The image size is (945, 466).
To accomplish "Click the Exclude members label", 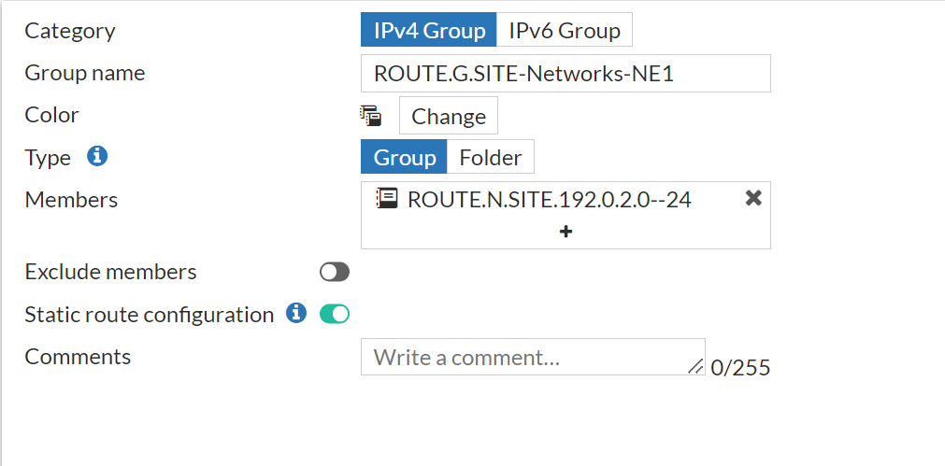I will 110,272.
